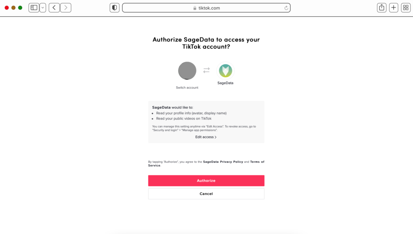Open the Share sheet icon
Image resolution: width=413 pixels, height=234 pixels.
(382, 8)
